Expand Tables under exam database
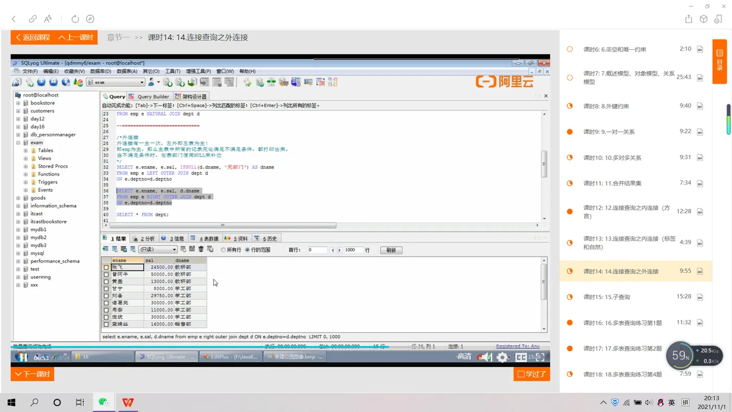The width and height of the screenshot is (732, 412). pos(26,151)
